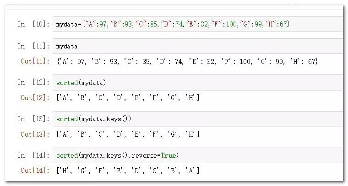Select the In [13] prompt label
Image resolution: width=348 pixels, height=186 pixels.
click(x=33, y=119)
